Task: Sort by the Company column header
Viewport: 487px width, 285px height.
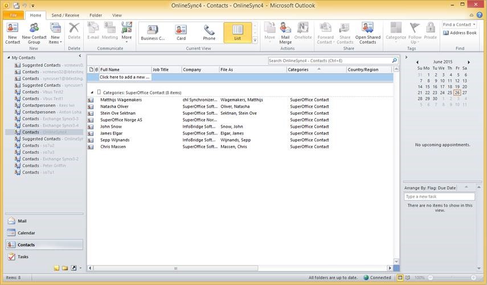Action: (200, 70)
